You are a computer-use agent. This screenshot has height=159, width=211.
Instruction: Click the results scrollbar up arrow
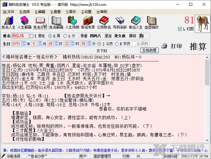207,57
